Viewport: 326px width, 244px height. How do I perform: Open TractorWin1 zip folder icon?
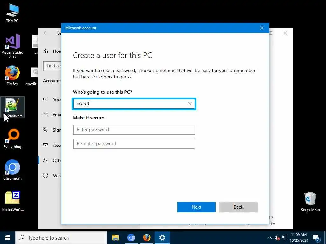click(x=12, y=201)
